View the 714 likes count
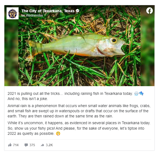 (x=16, y=145)
